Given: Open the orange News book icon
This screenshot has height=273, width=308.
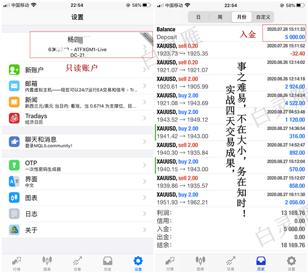Looking at the screenshot, I should click(x=14, y=102).
